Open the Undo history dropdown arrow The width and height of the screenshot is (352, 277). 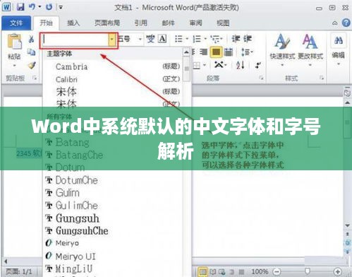40,7
